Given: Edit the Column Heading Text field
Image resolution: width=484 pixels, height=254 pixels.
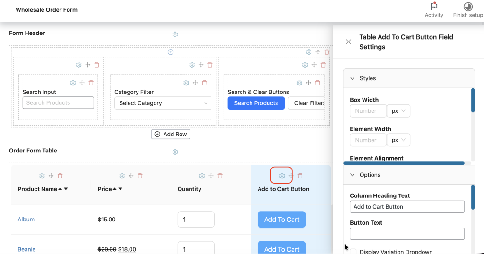Looking at the screenshot, I should coord(407,207).
